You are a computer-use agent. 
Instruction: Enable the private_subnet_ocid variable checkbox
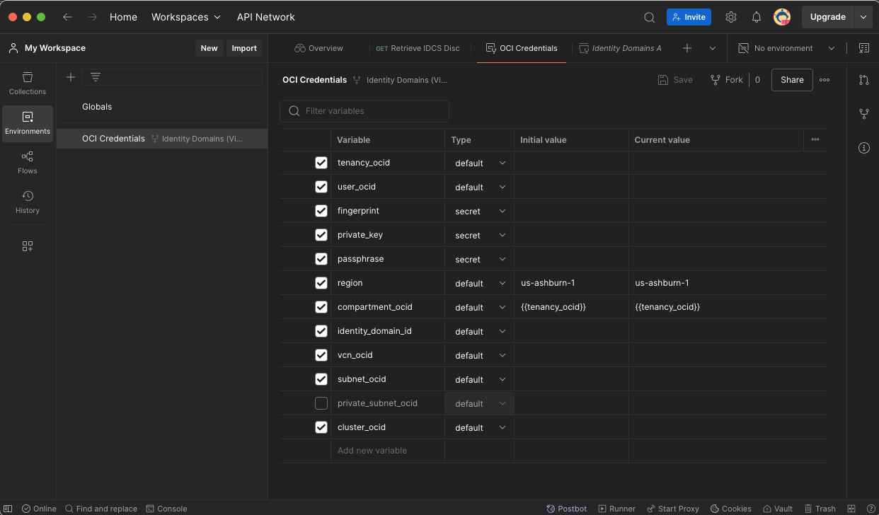[321, 403]
